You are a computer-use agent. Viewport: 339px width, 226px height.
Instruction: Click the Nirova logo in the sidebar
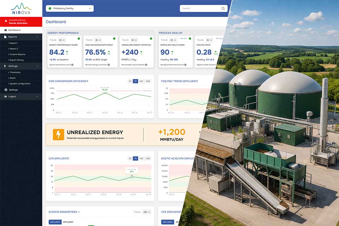[x=21, y=8]
